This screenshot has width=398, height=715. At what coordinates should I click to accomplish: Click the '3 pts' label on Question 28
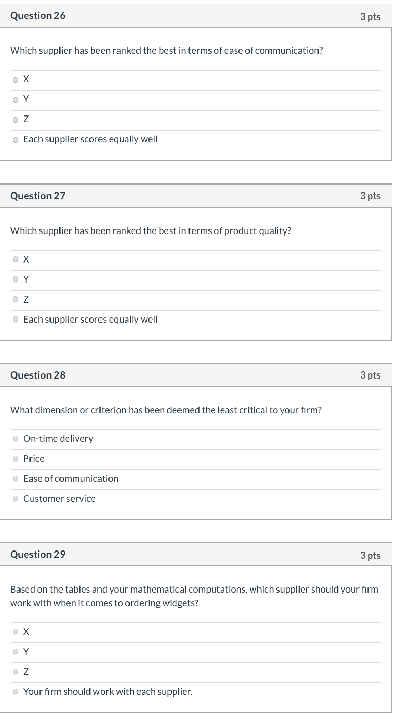click(371, 375)
